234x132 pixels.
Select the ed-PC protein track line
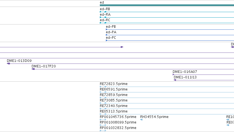pos(170,40)
